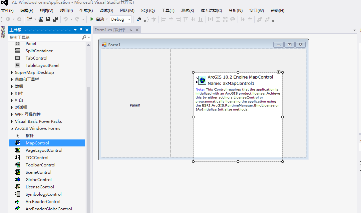
Task: Pin the Form1.cs tab
Action: tap(131, 30)
